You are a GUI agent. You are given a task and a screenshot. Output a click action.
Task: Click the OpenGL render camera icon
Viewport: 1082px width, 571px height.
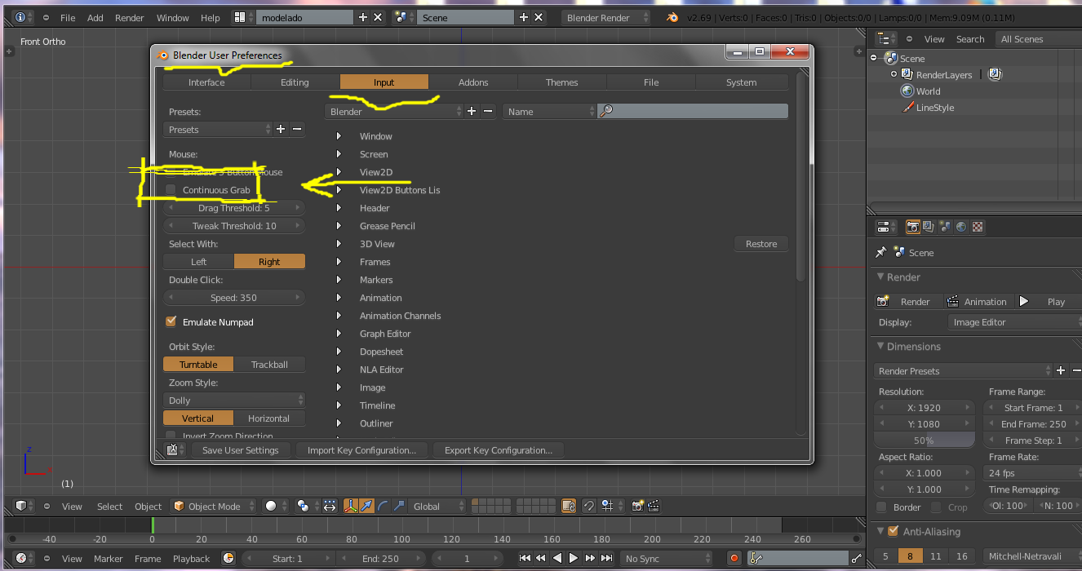(638, 507)
